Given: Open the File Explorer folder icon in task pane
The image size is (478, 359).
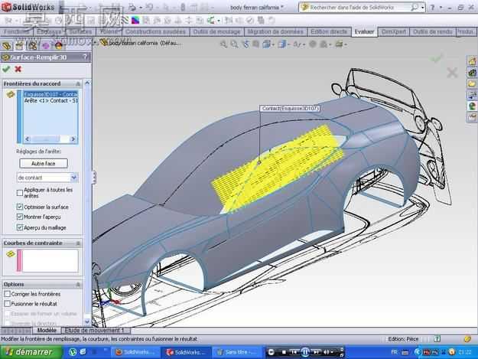Looking at the screenshot, I should (472, 83).
